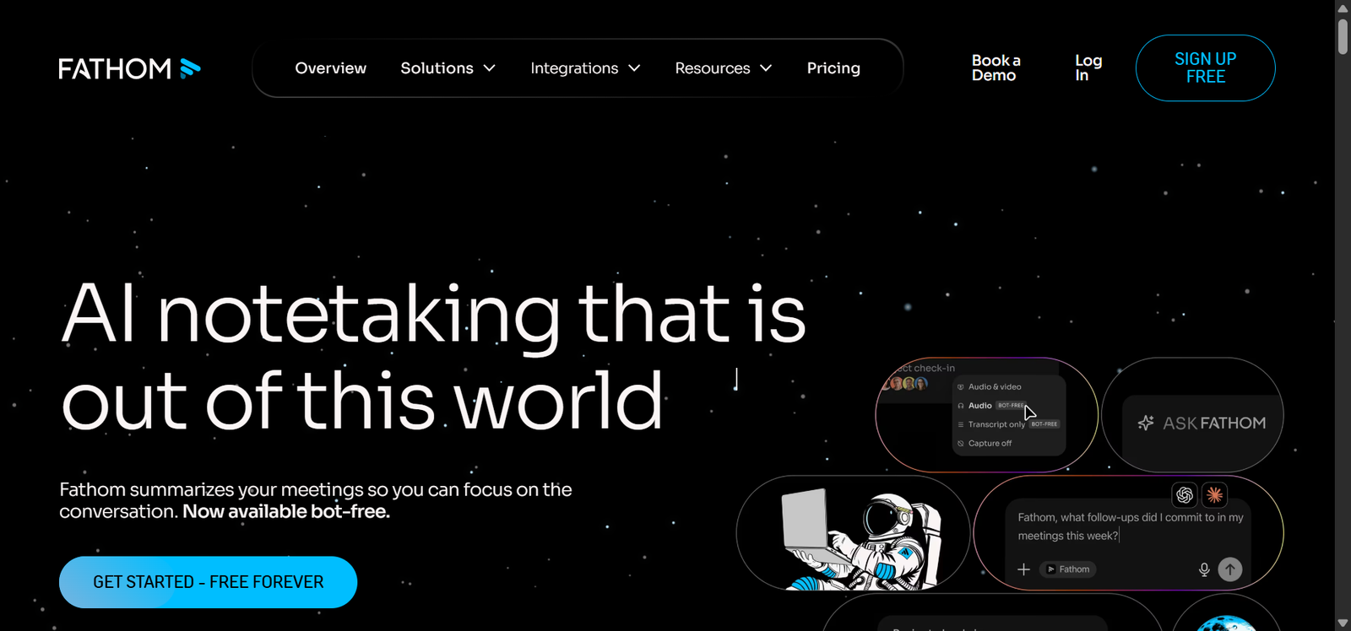Image resolution: width=1351 pixels, height=631 pixels.
Task: Click the headphones Audio icon
Action: pyautogui.click(x=961, y=406)
